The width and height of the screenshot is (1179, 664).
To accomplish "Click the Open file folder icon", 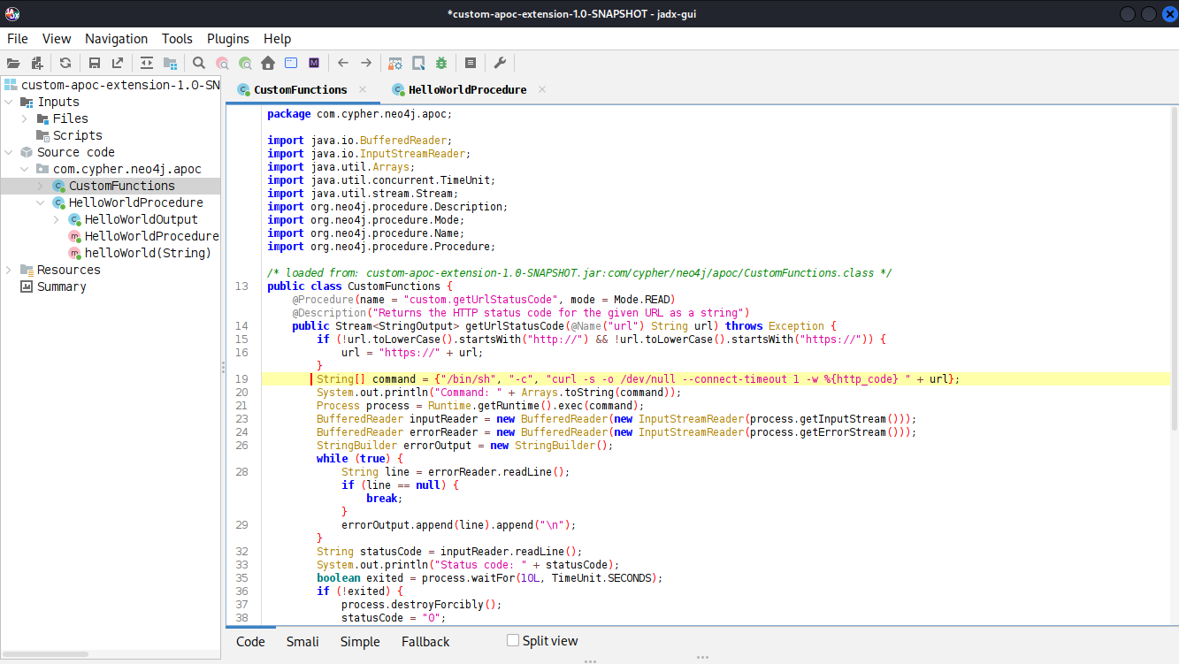I will point(13,63).
